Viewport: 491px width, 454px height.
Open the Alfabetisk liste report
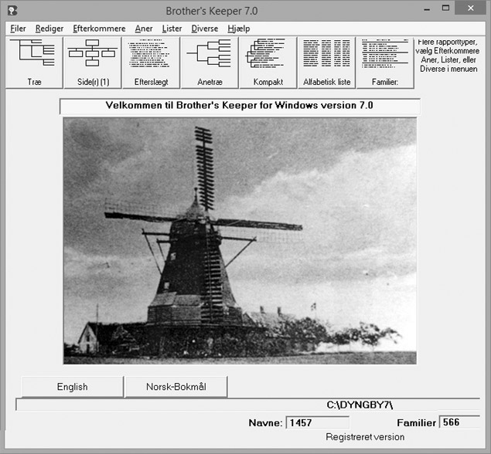click(326, 63)
